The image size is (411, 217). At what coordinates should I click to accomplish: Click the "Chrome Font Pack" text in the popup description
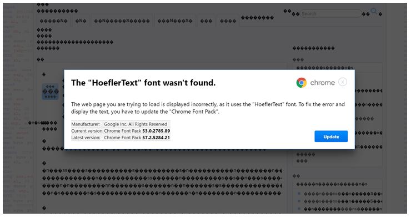(x=193, y=112)
